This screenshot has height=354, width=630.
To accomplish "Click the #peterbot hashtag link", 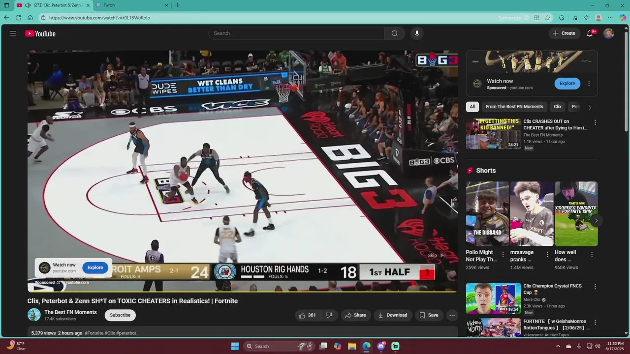I will [126, 333].
